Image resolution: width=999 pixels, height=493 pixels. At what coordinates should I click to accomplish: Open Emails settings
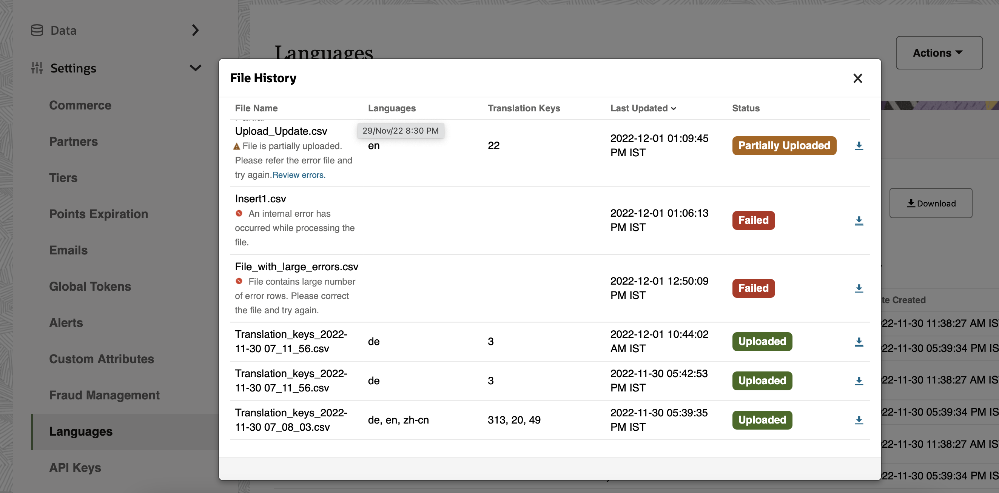[x=68, y=250]
